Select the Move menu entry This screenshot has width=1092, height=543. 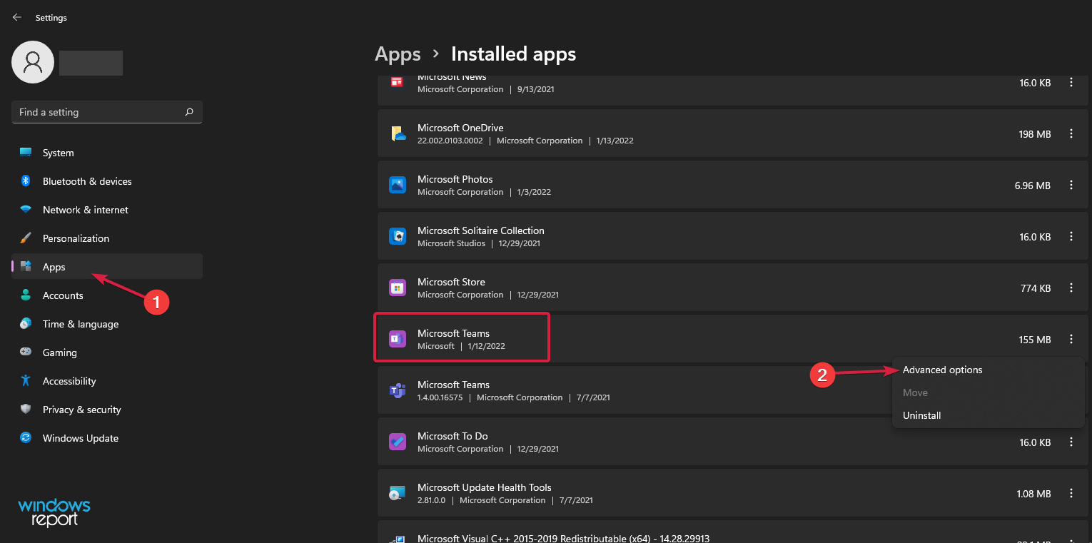[x=989, y=392]
